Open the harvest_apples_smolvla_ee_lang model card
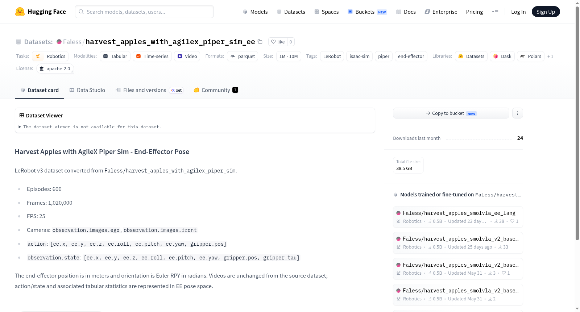 pyautogui.click(x=458, y=217)
